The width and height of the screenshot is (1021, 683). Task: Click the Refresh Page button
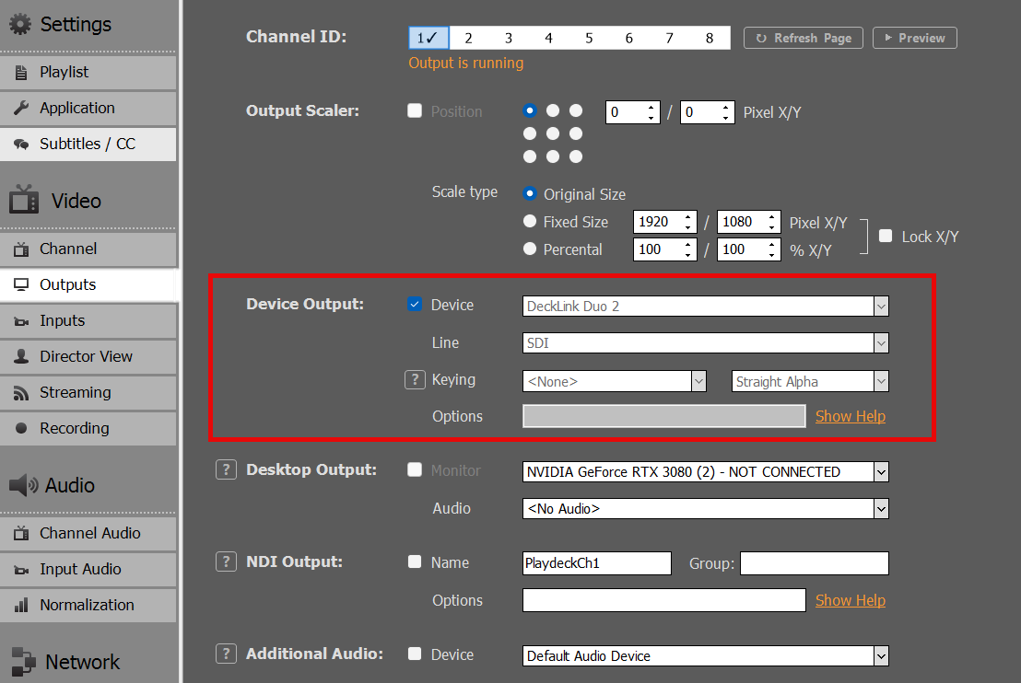pyautogui.click(x=803, y=38)
